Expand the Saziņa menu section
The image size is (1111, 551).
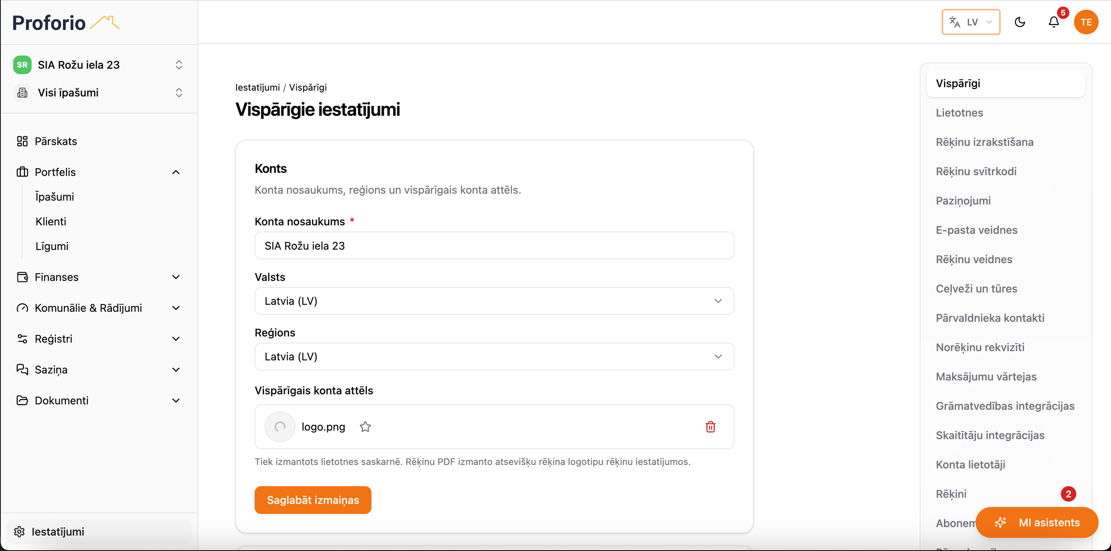[176, 370]
